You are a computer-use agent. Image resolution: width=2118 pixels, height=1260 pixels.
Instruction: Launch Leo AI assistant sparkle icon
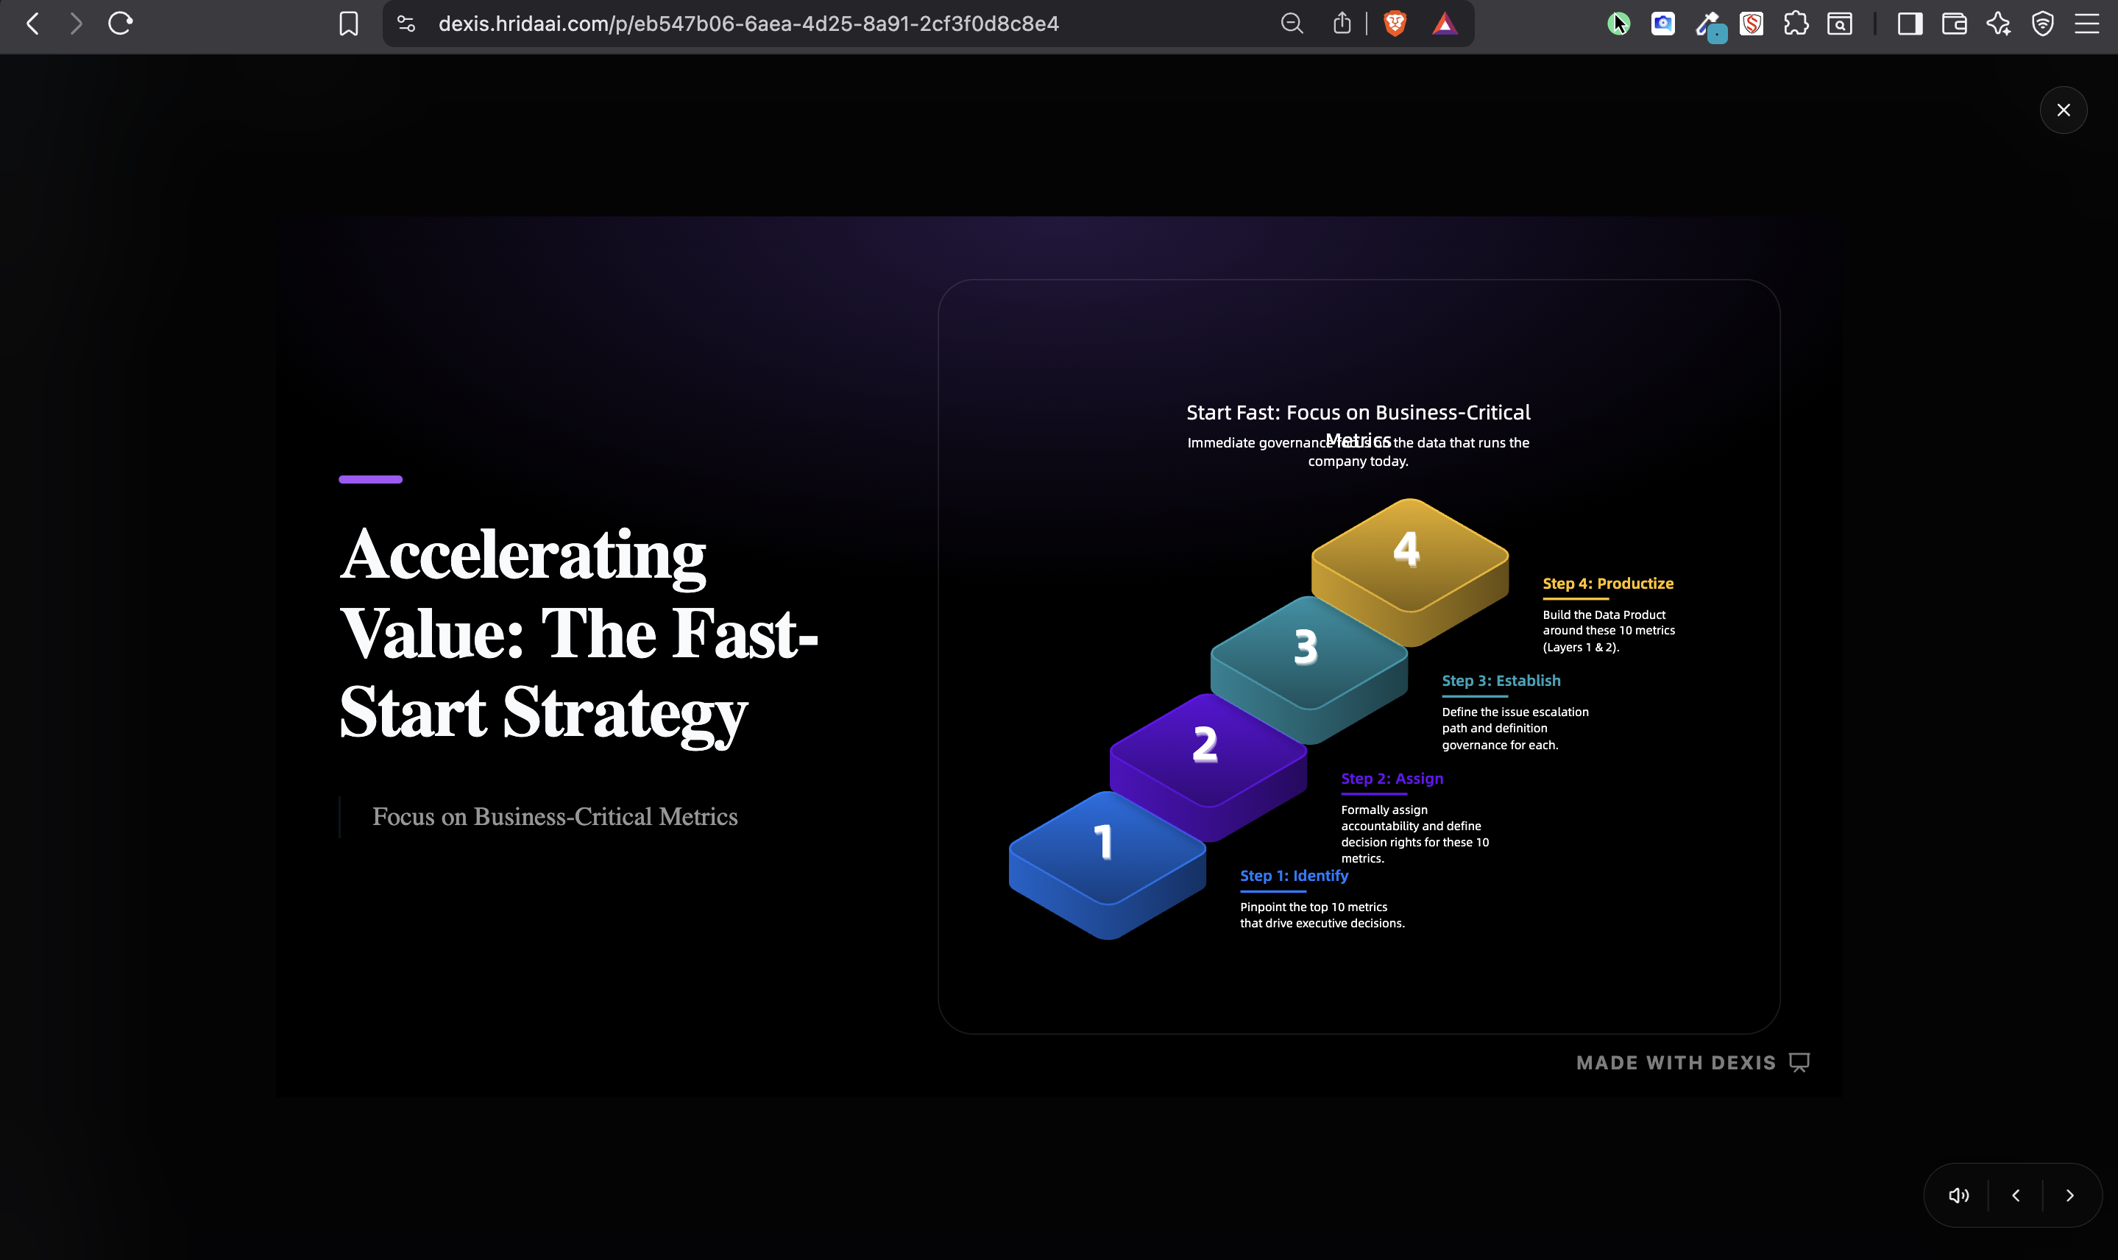[x=1998, y=24]
